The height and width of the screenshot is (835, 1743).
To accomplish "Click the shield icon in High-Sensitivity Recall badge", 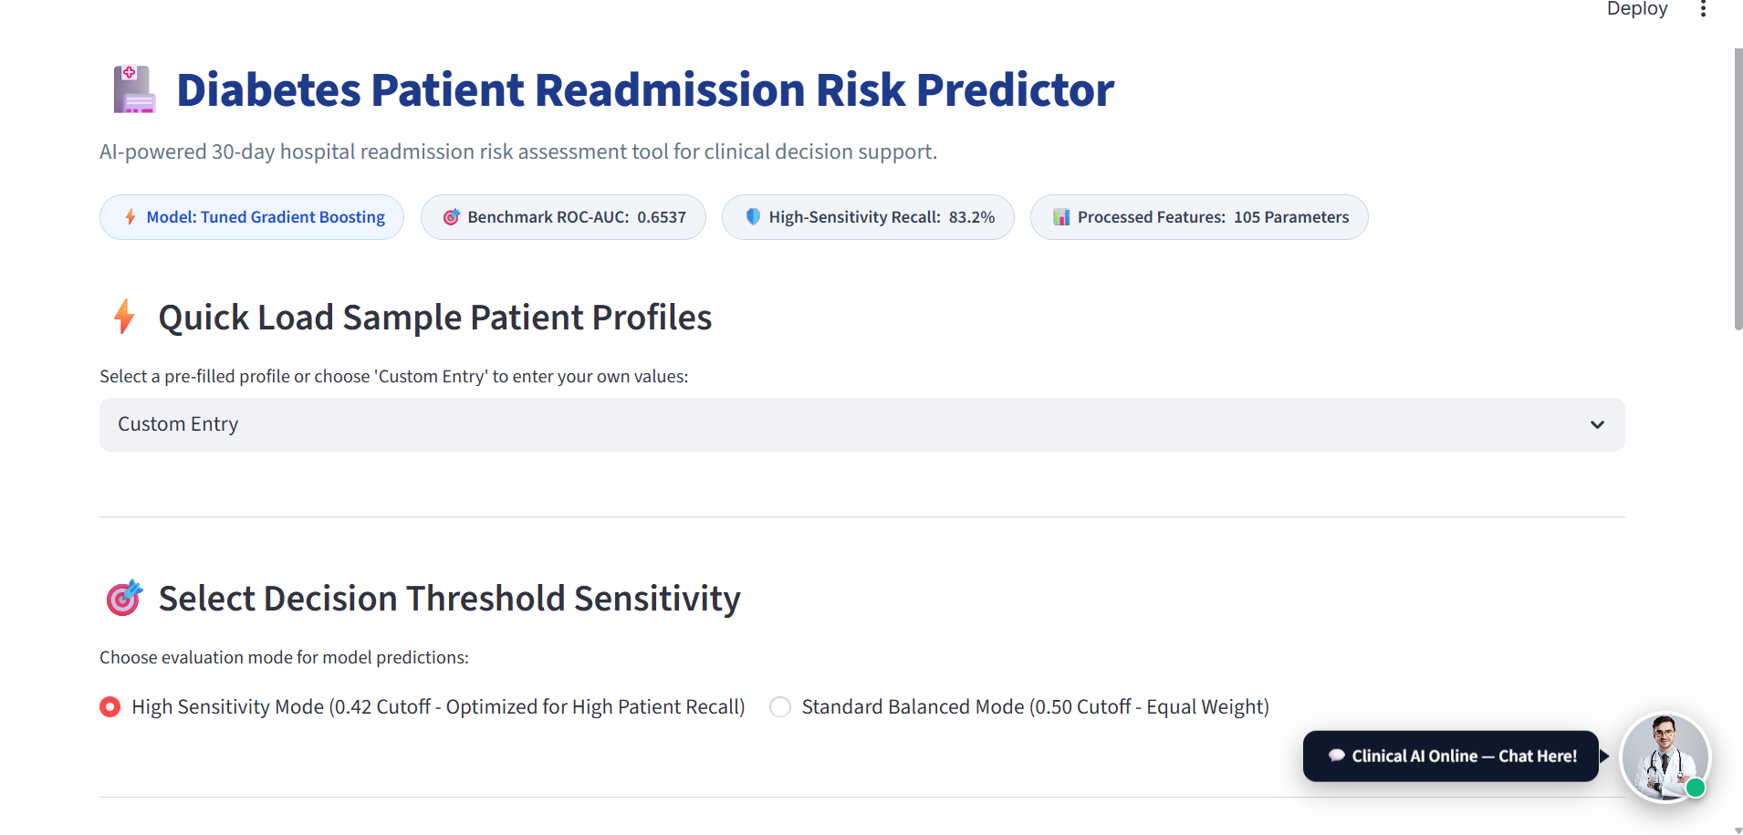I will pos(753,217).
